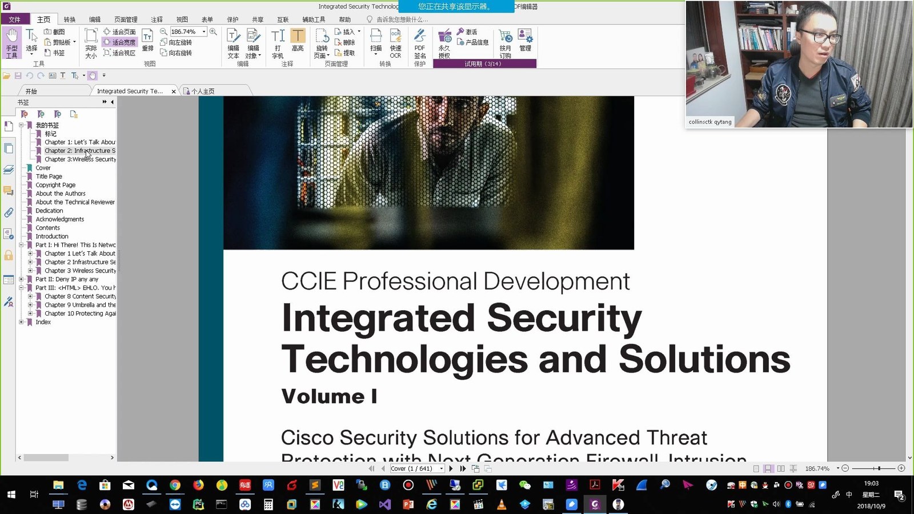Click Extract pages (提取) button
The height and width of the screenshot is (514, 914).
(345, 53)
